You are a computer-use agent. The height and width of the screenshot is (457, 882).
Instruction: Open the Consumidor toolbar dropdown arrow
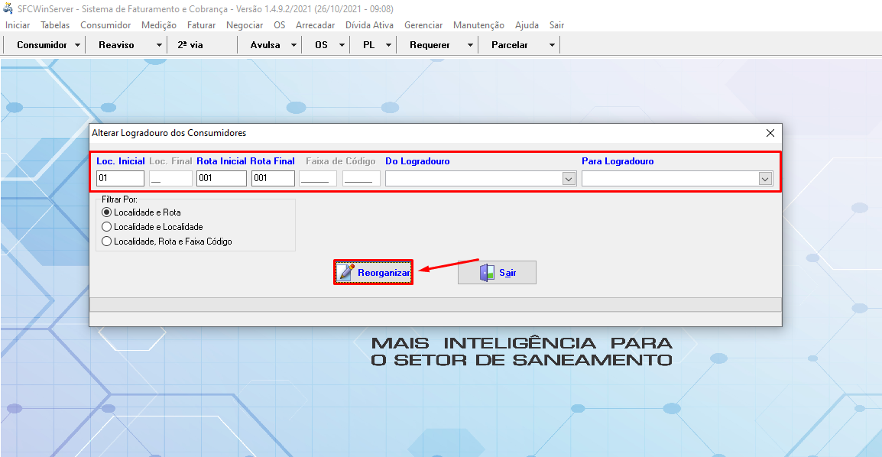[x=78, y=45]
